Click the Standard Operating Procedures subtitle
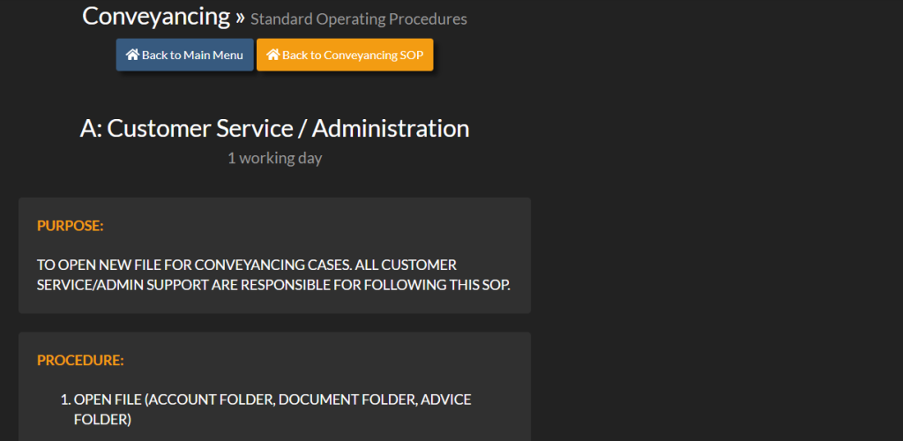 click(359, 19)
